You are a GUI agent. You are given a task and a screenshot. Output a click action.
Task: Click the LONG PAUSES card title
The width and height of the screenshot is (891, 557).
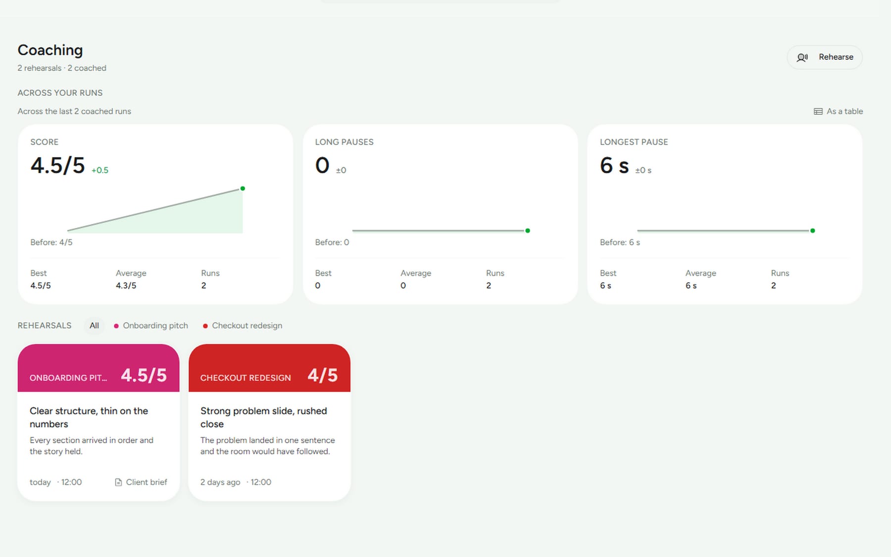(345, 142)
